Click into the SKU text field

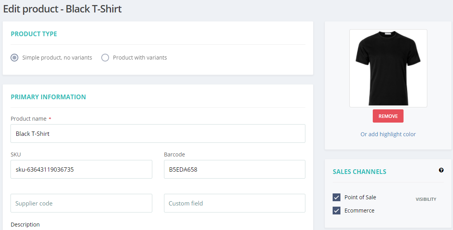(x=81, y=169)
